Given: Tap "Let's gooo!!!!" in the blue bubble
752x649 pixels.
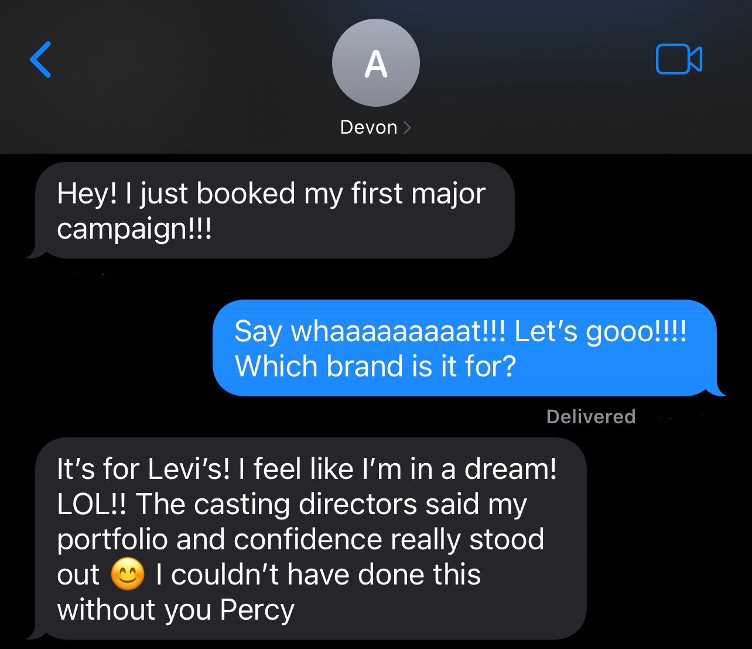Looking at the screenshot, I should [x=600, y=332].
